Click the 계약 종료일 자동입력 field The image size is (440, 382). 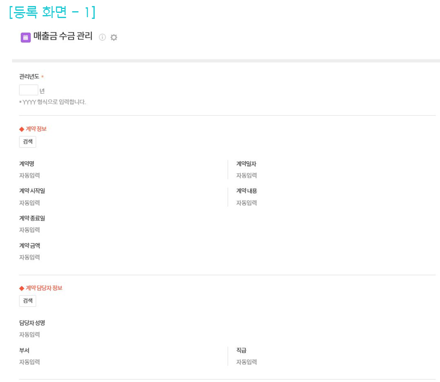(x=30, y=230)
